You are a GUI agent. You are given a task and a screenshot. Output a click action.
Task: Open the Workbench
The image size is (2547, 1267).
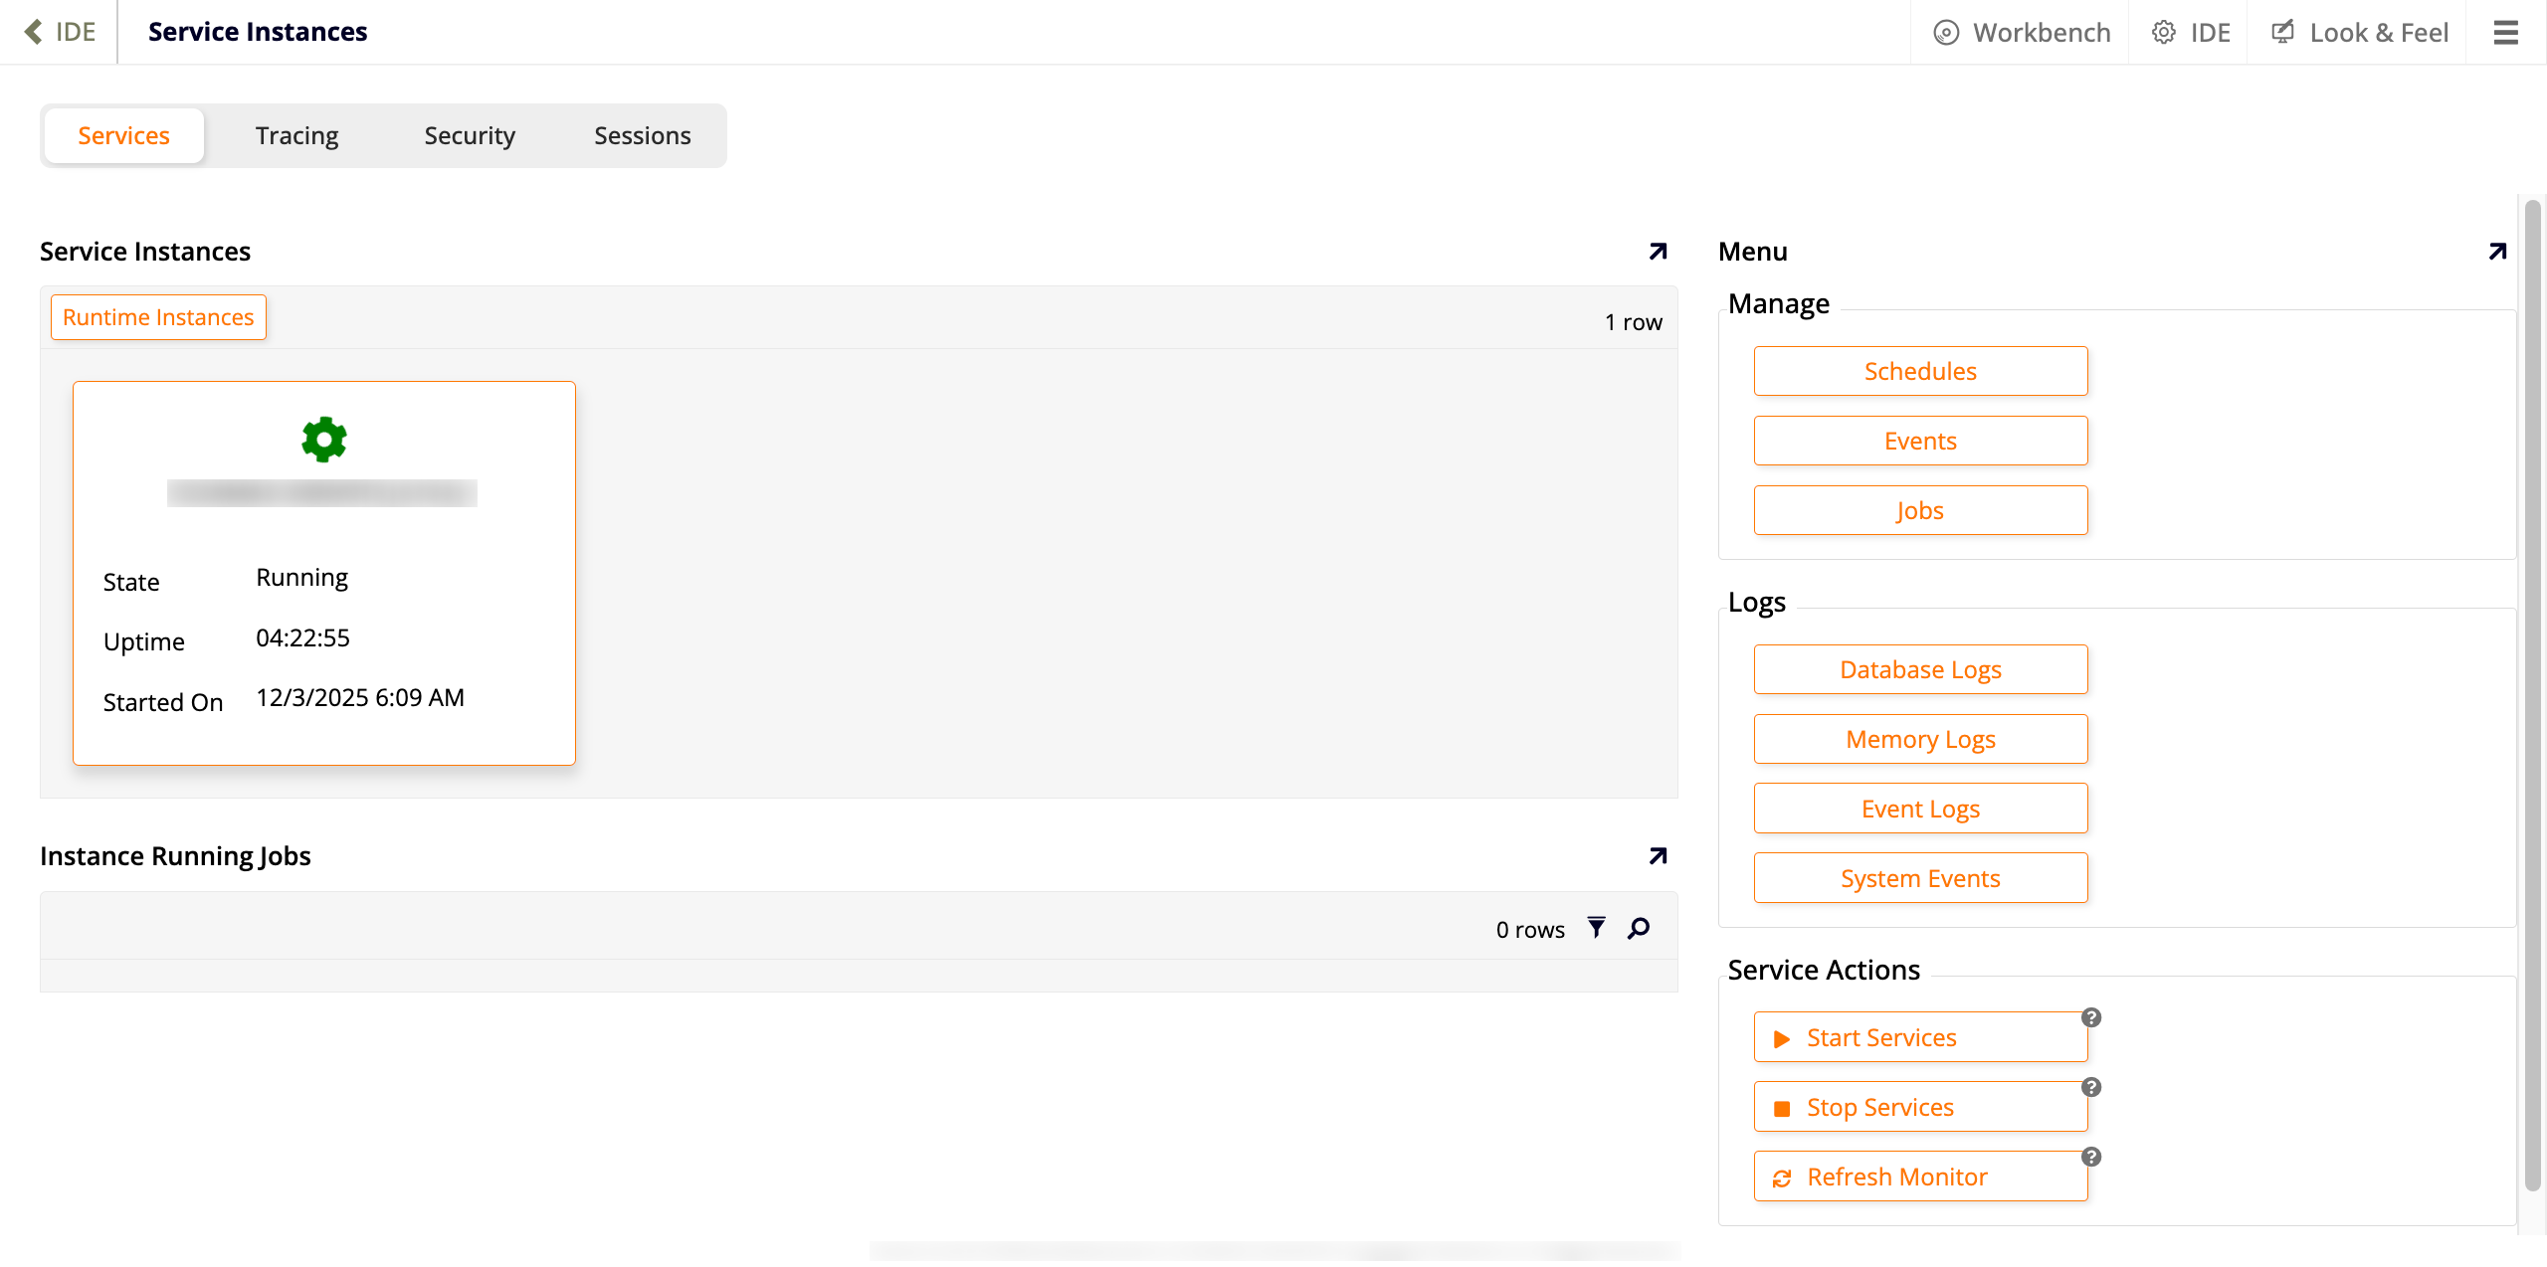coord(2022,31)
